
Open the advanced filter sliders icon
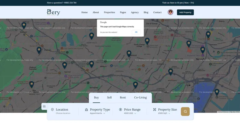[x=44, y=106]
